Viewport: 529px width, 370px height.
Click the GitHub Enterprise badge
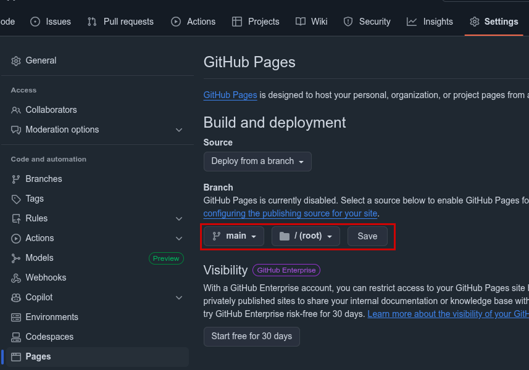click(x=286, y=270)
